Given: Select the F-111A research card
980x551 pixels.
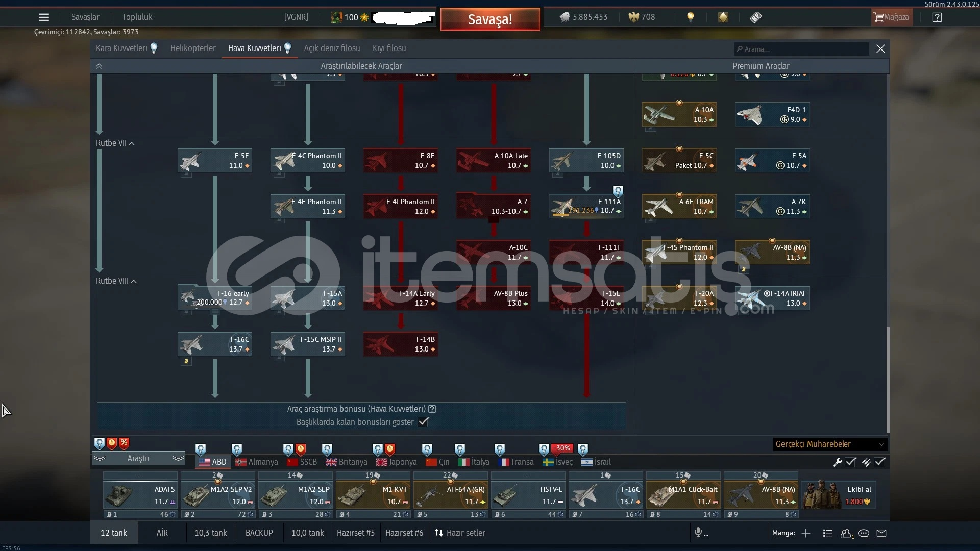Looking at the screenshot, I should point(586,206).
